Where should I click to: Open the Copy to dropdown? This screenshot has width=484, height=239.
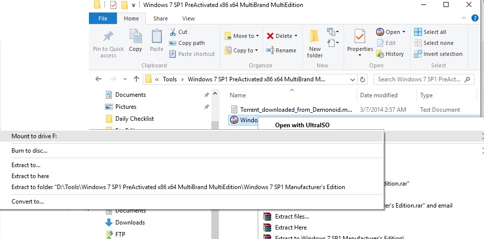click(241, 50)
